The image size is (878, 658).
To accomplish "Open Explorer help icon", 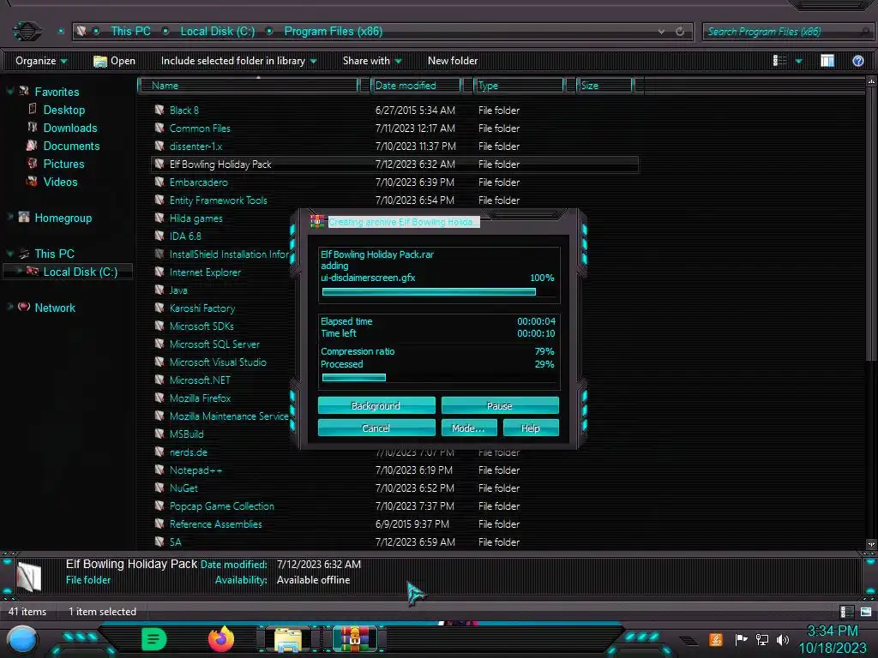I will [x=857, y=61].
